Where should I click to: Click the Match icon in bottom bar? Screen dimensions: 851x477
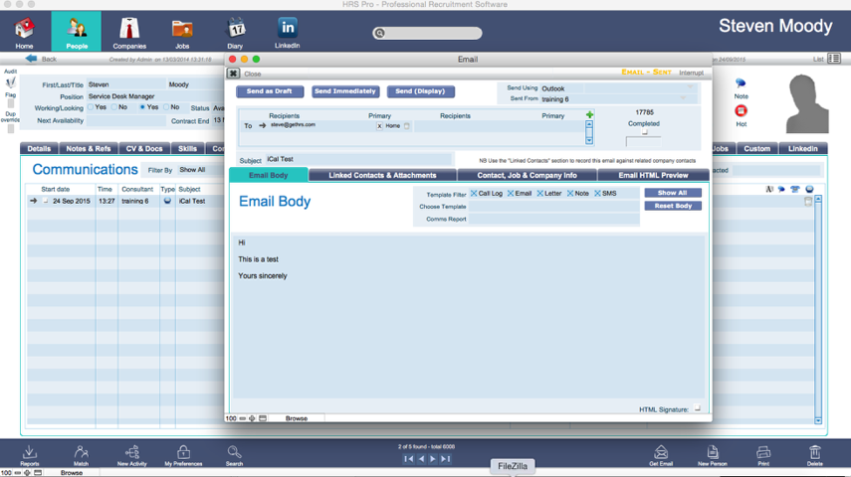pos(81,452)
